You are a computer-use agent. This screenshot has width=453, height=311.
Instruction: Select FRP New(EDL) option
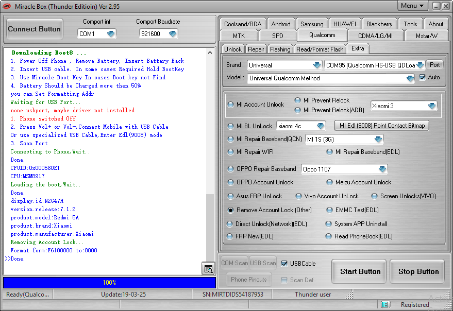click(x=250, y=236)
